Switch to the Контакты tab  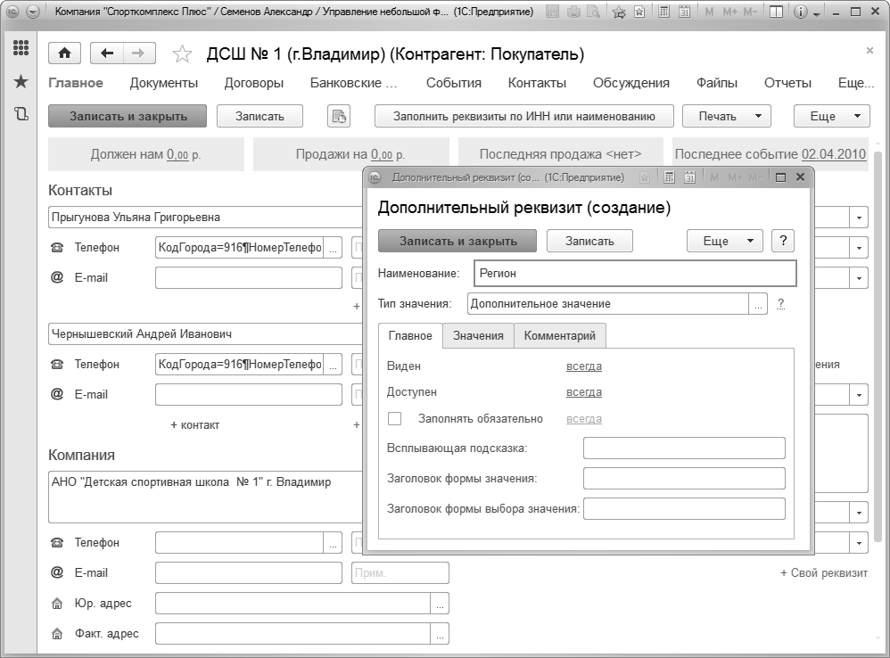pos(537,83)
